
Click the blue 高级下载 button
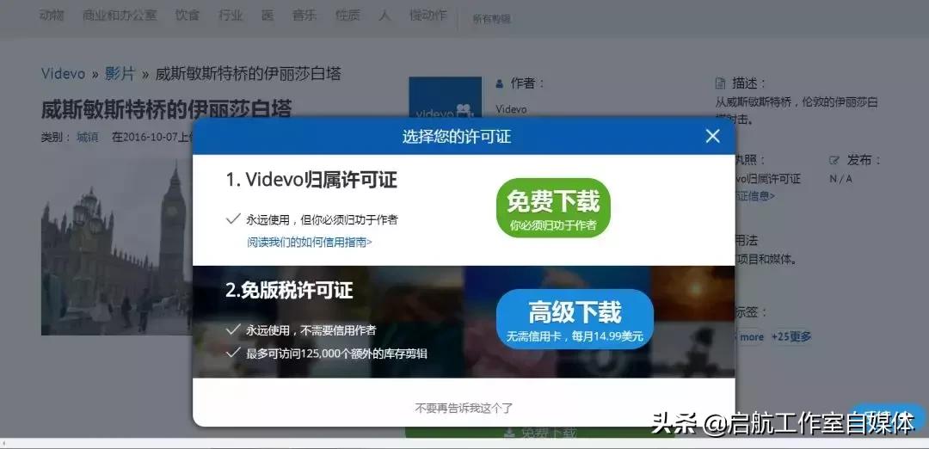(x=575, y=318)
